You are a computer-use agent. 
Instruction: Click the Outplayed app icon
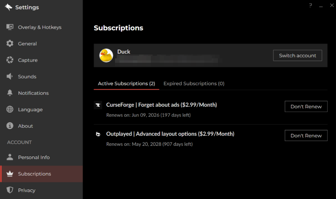pos(98,134)
